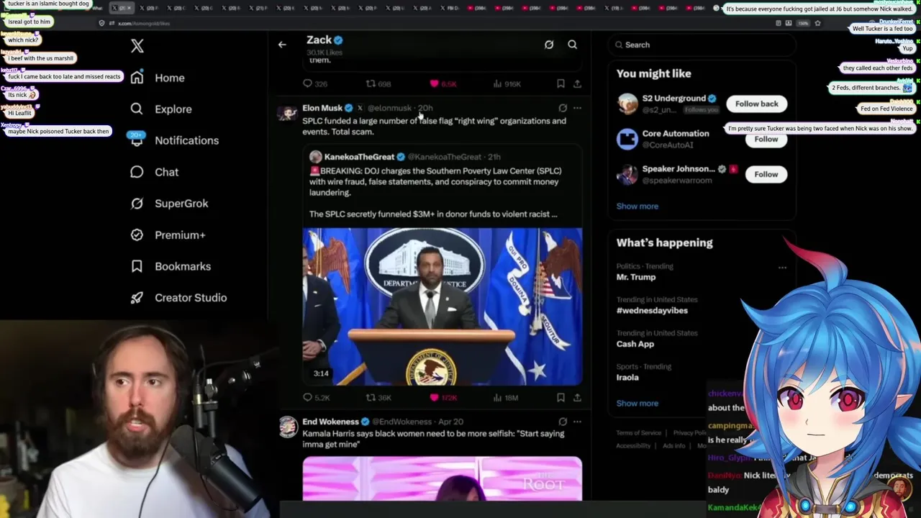
Task: Open Cash App trending topic
Action: tap(635, 344)
